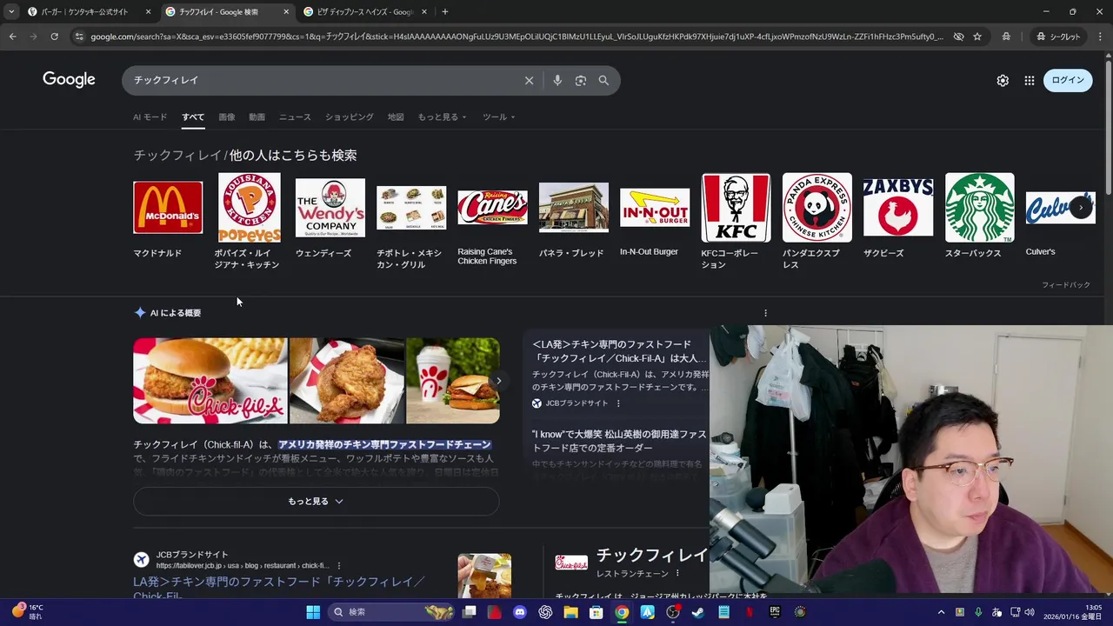
Task: Select the ポパイズ・ルイジアナ・キッチン card
Action: pyautogui.click(x=249, y=221)
